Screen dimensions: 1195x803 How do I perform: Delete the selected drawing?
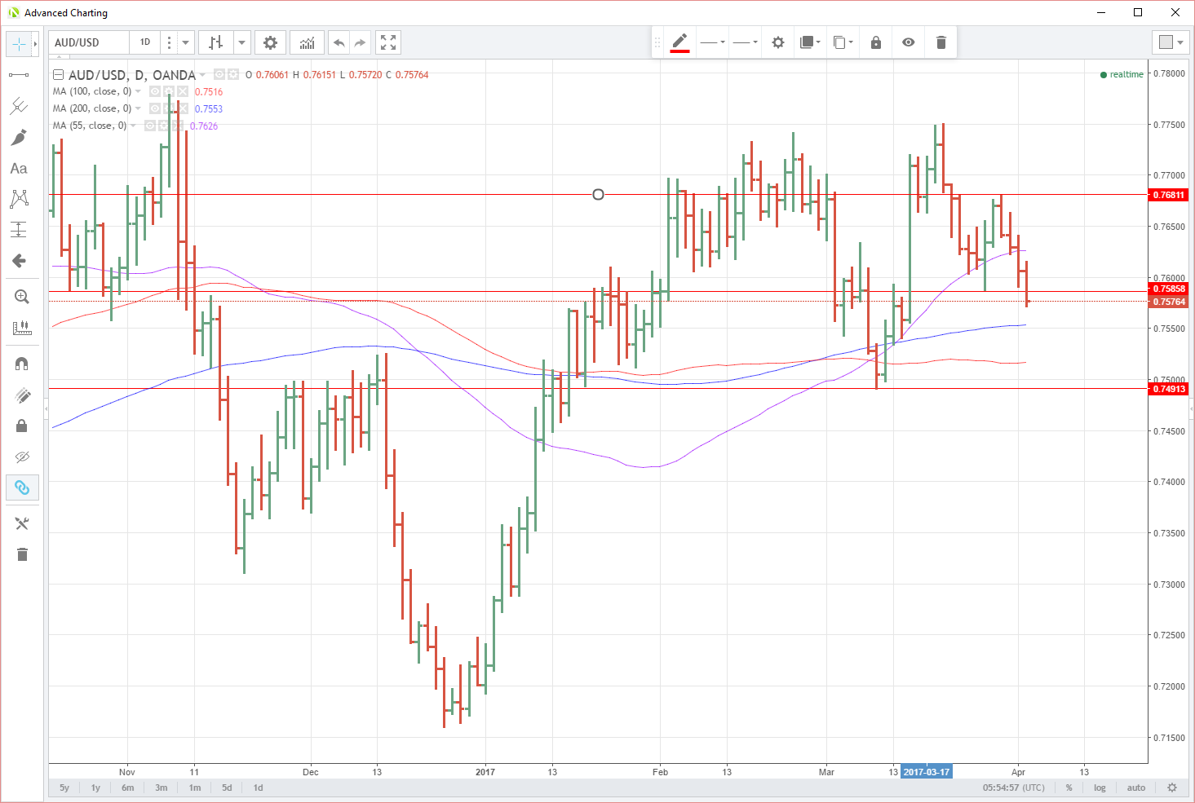[x=941, y=42]
